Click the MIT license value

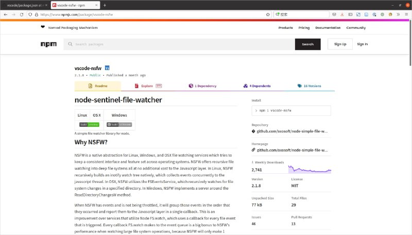(x=295, y=186)
